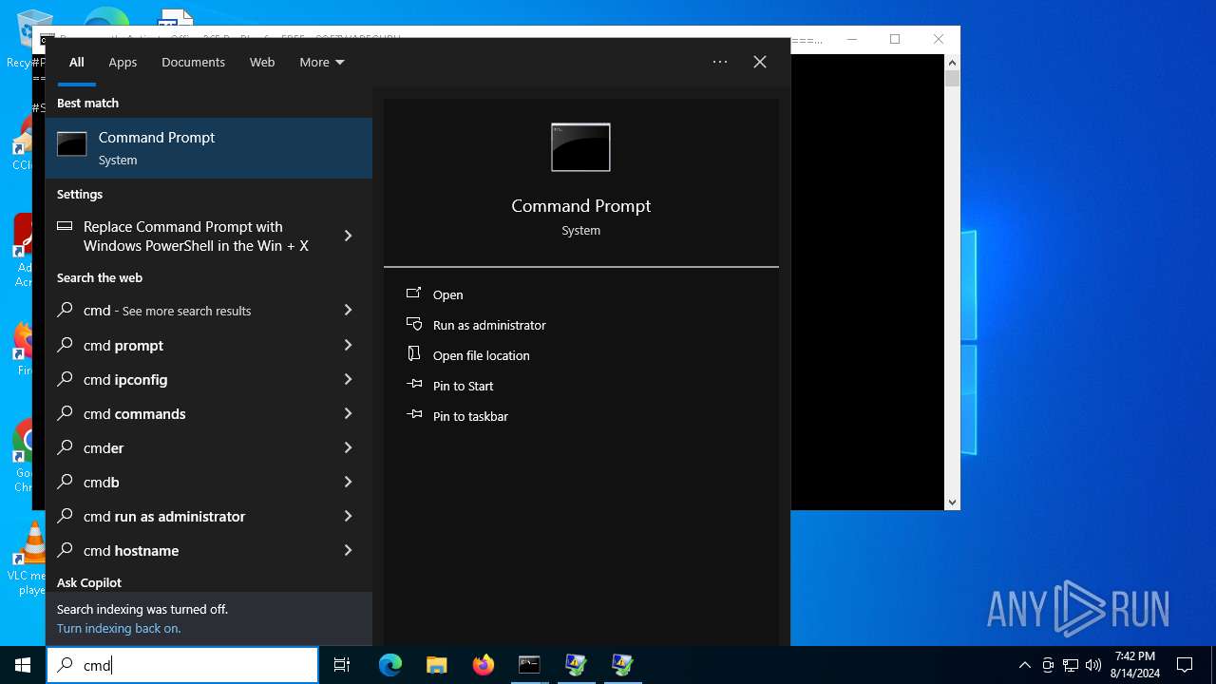The image size is (1216, 684).
Task: Click console window scrollbar up arrow
Action: point(952,63)
